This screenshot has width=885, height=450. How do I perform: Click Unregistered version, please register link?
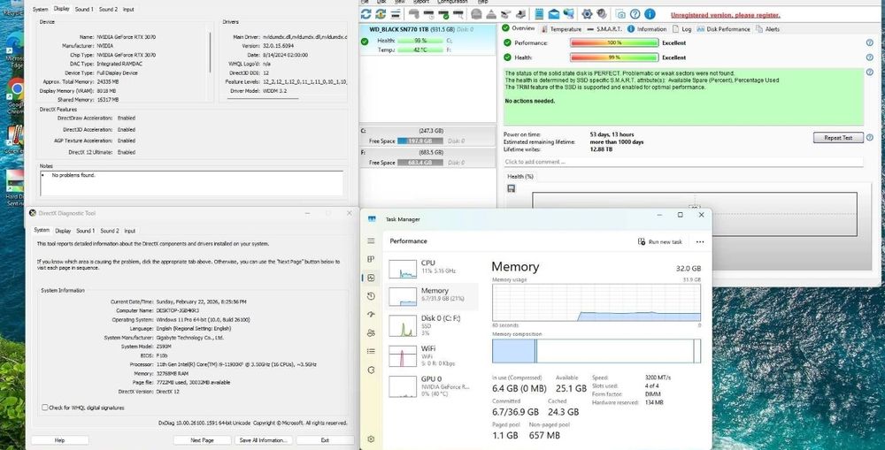726,15
